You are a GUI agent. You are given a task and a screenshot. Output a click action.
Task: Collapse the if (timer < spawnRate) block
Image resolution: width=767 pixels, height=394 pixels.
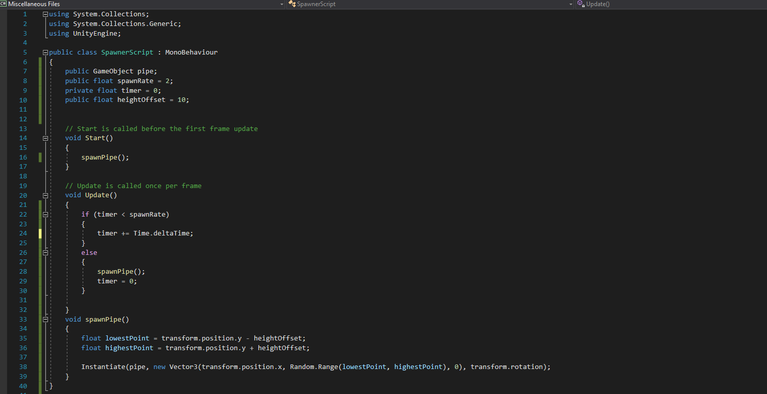45,215
